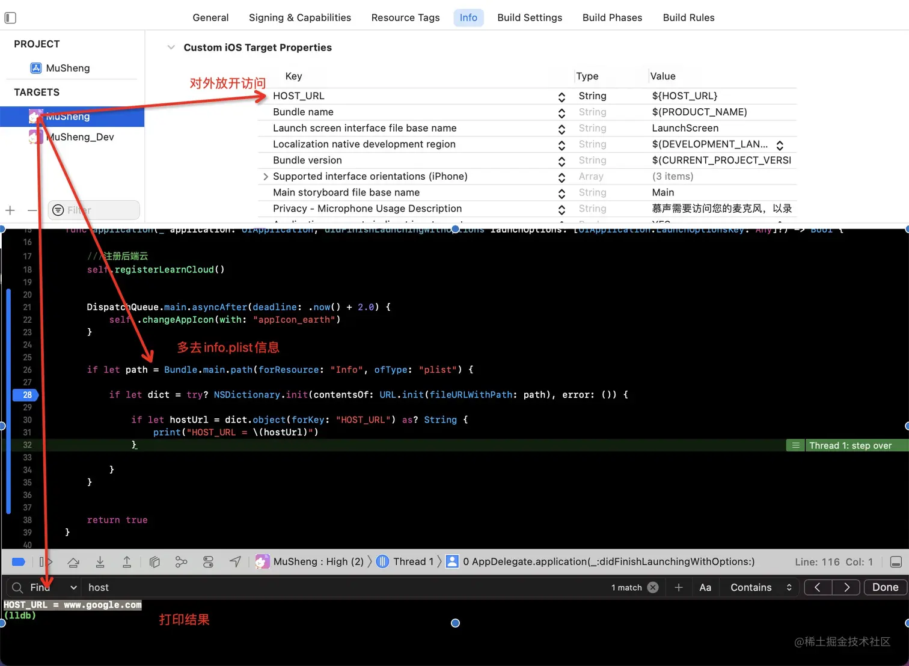Click the Simulate Location arrow icon

(x=235, y=562)
